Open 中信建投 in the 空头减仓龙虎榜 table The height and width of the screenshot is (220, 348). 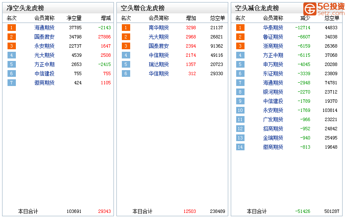tap(273, 101)
